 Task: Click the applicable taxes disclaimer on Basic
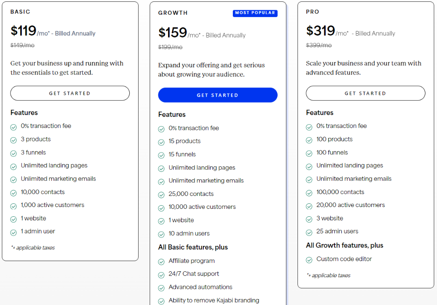coord(32,248)
